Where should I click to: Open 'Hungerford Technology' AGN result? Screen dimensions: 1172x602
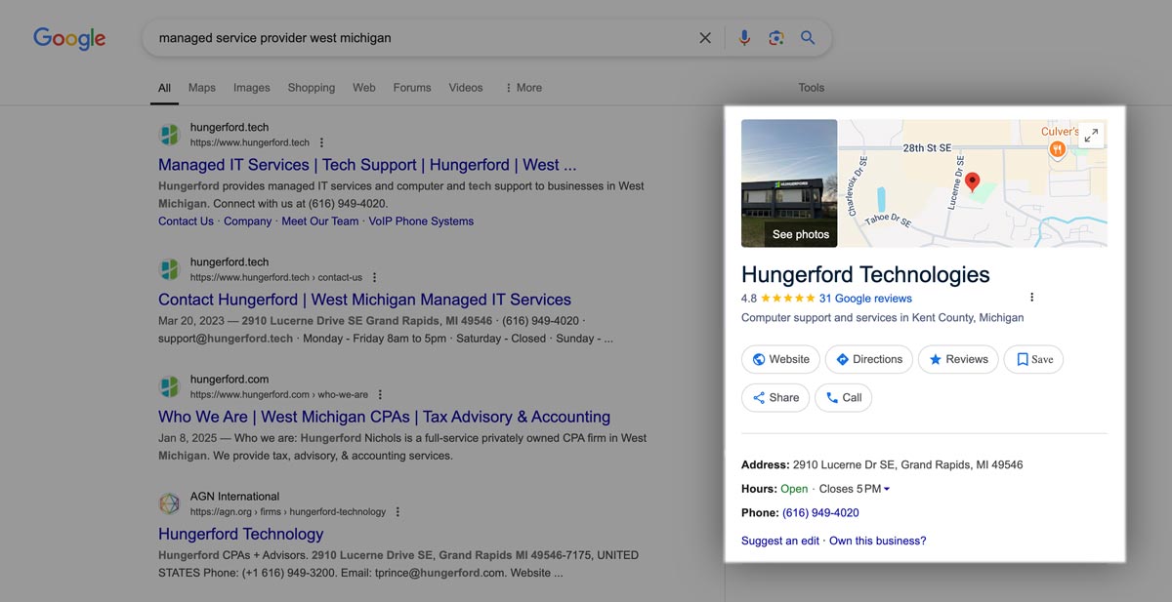[240, 534]
